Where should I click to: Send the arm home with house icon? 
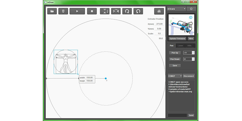(x=159, y=11)
